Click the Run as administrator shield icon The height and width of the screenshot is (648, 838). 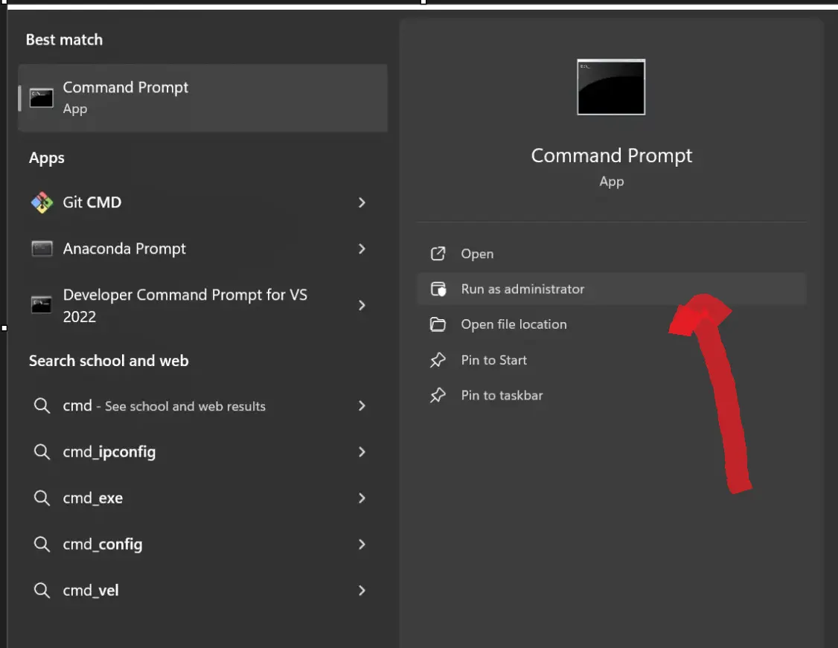click(x=438, y=289)
